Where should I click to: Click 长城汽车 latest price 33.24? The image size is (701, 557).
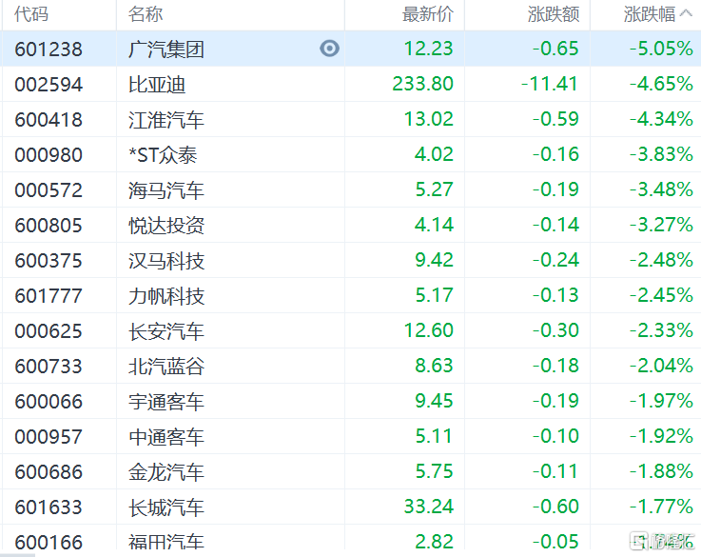coord(428,507)
